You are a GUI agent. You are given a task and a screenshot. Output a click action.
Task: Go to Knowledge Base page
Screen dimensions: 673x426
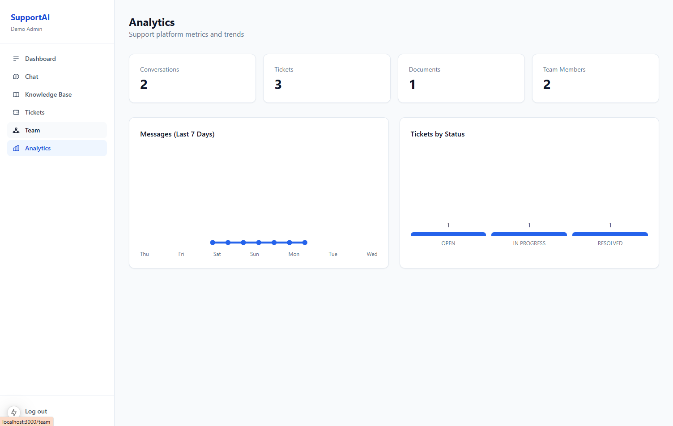[57, 94]
